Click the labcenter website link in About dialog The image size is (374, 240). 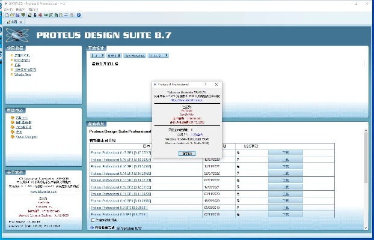coord(186,100)
